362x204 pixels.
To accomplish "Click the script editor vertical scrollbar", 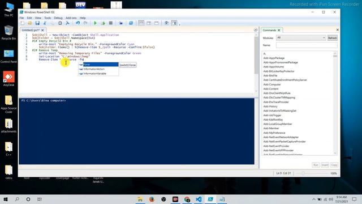I will (256, 62).
